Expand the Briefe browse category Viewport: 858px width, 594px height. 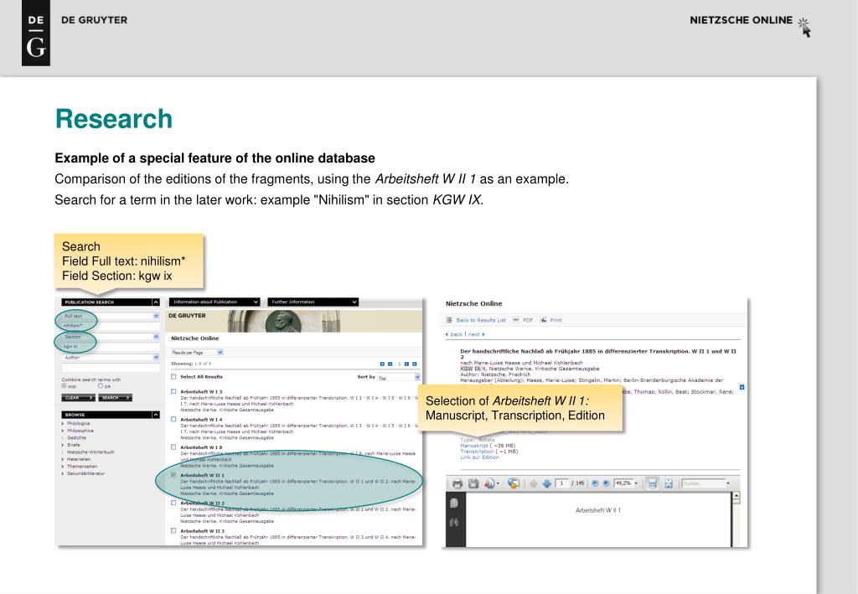tap(63, 445)
